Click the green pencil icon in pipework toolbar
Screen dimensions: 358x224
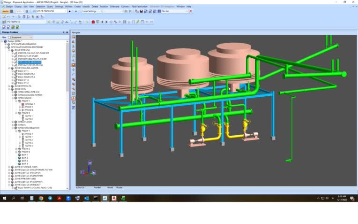point(138,22)
